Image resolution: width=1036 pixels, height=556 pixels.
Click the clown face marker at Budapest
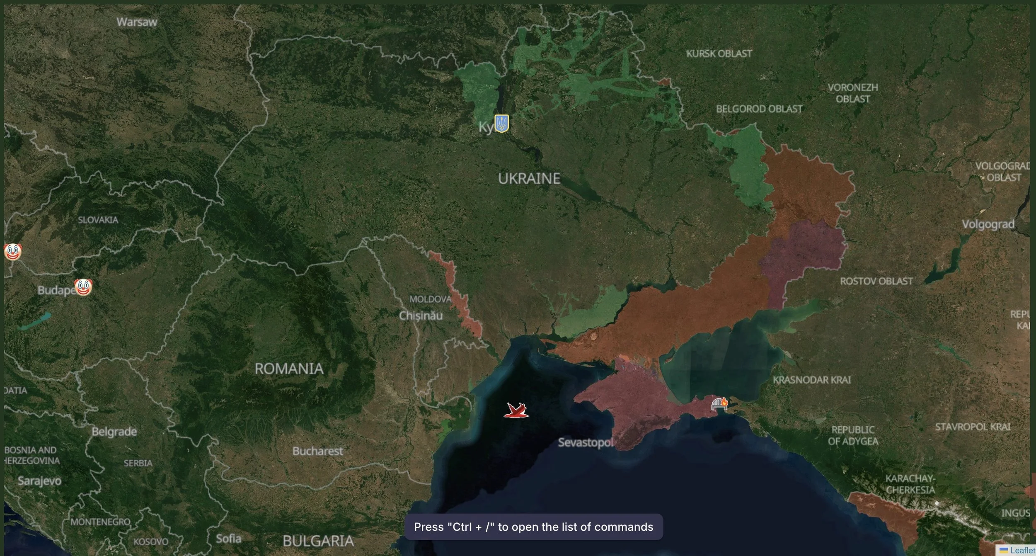(x=83, y=287)
